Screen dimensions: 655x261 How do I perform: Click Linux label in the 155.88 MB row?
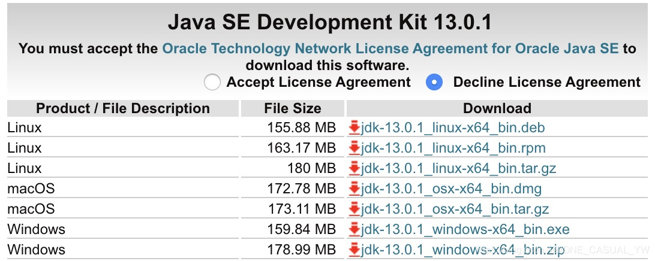25,128
